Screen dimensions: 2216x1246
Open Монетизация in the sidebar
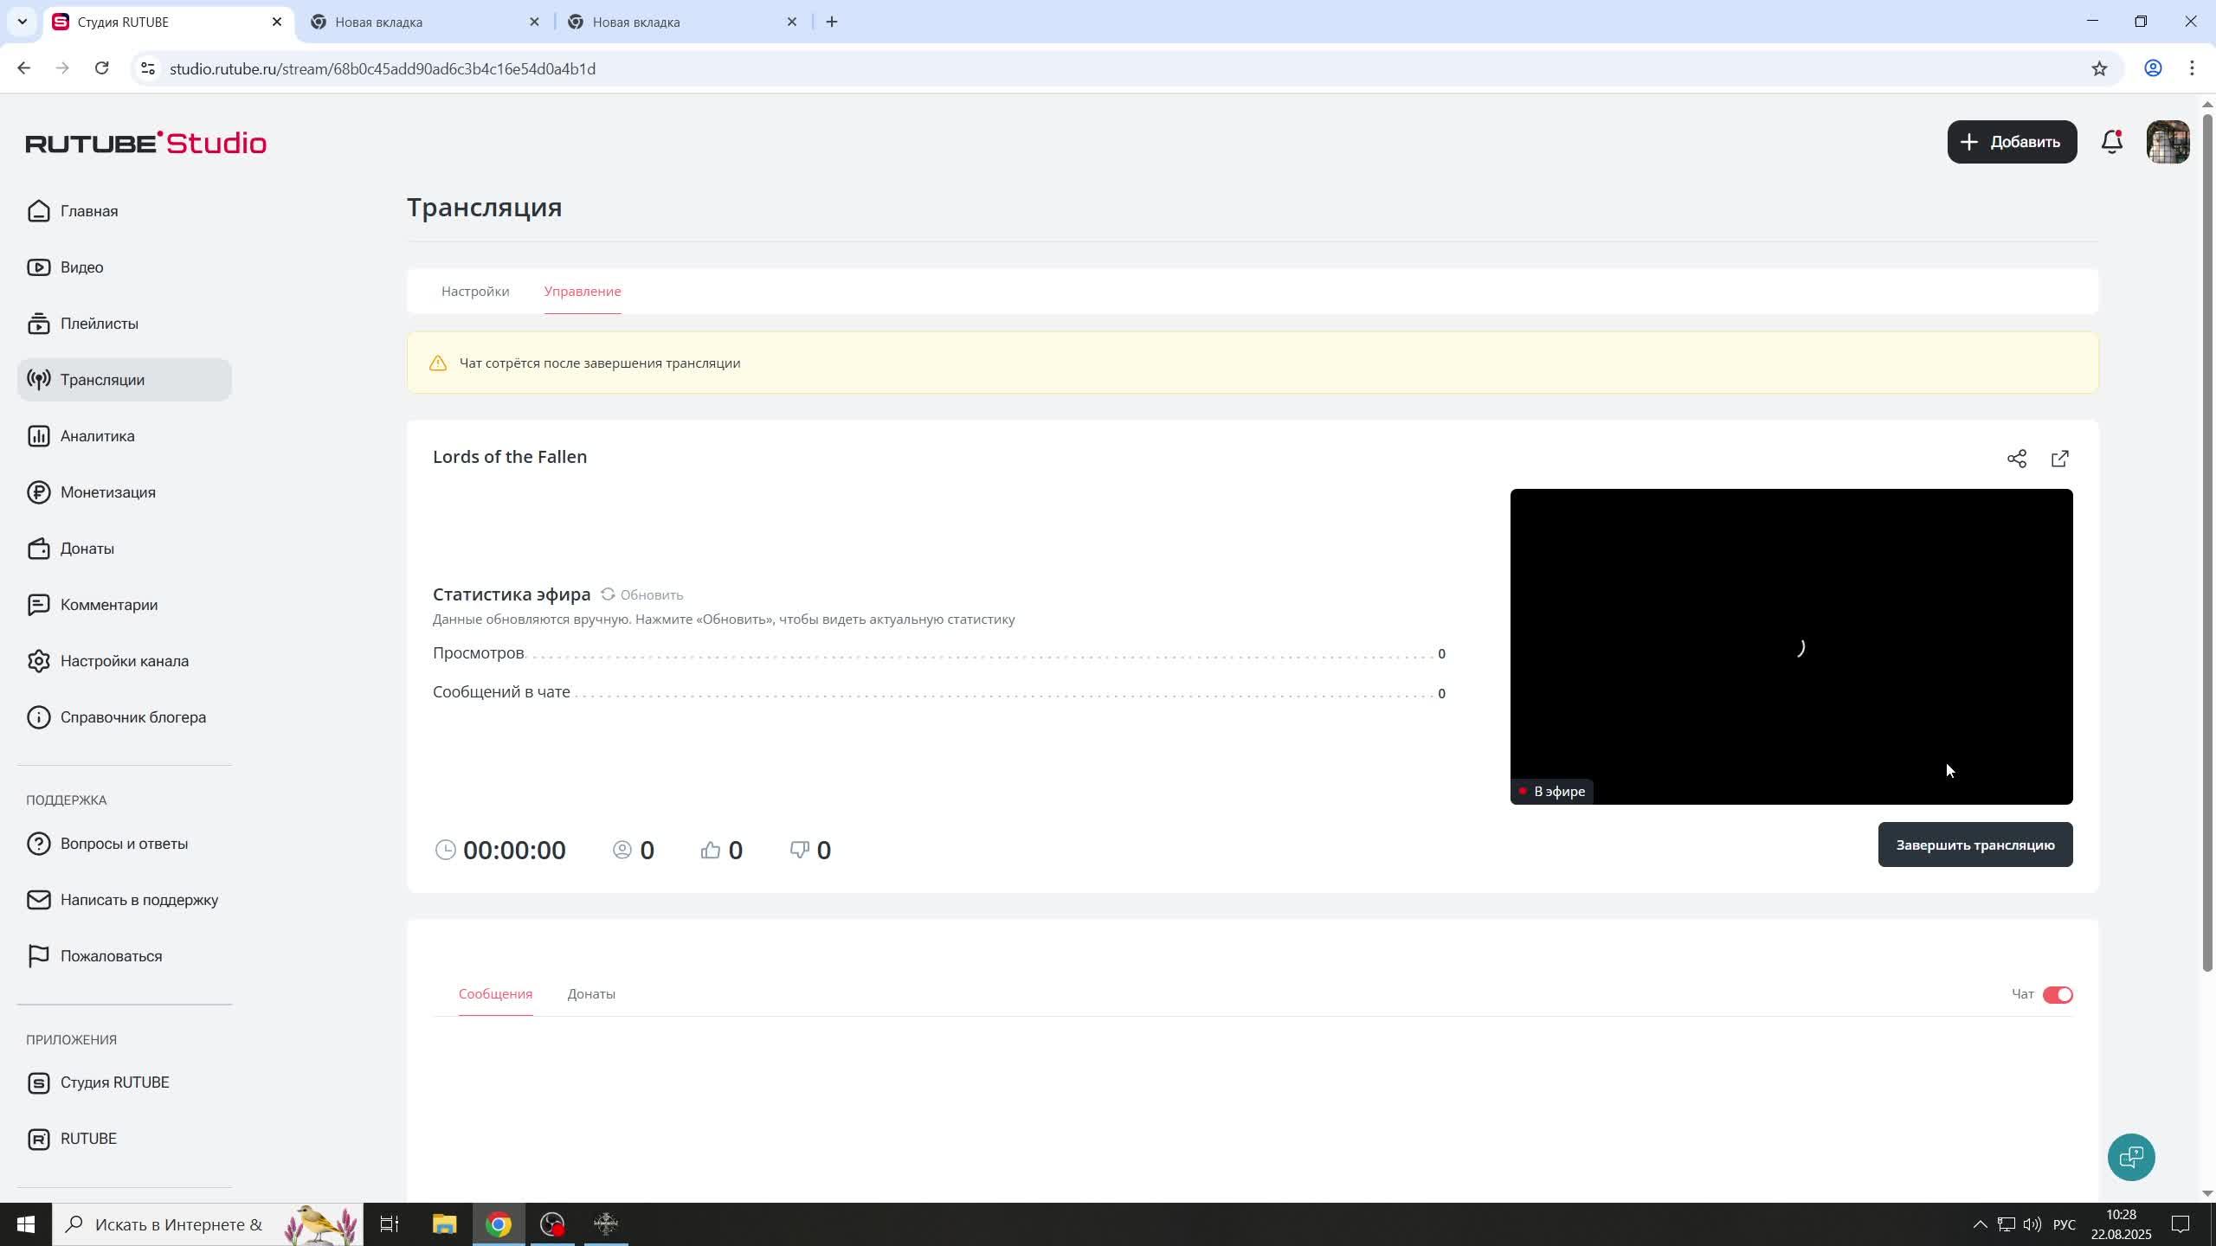point(107,492)
